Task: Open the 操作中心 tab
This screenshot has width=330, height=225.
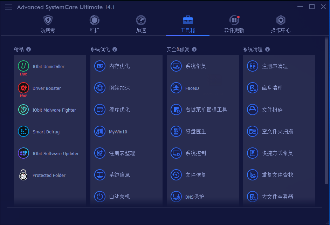Action: (281, 24)
